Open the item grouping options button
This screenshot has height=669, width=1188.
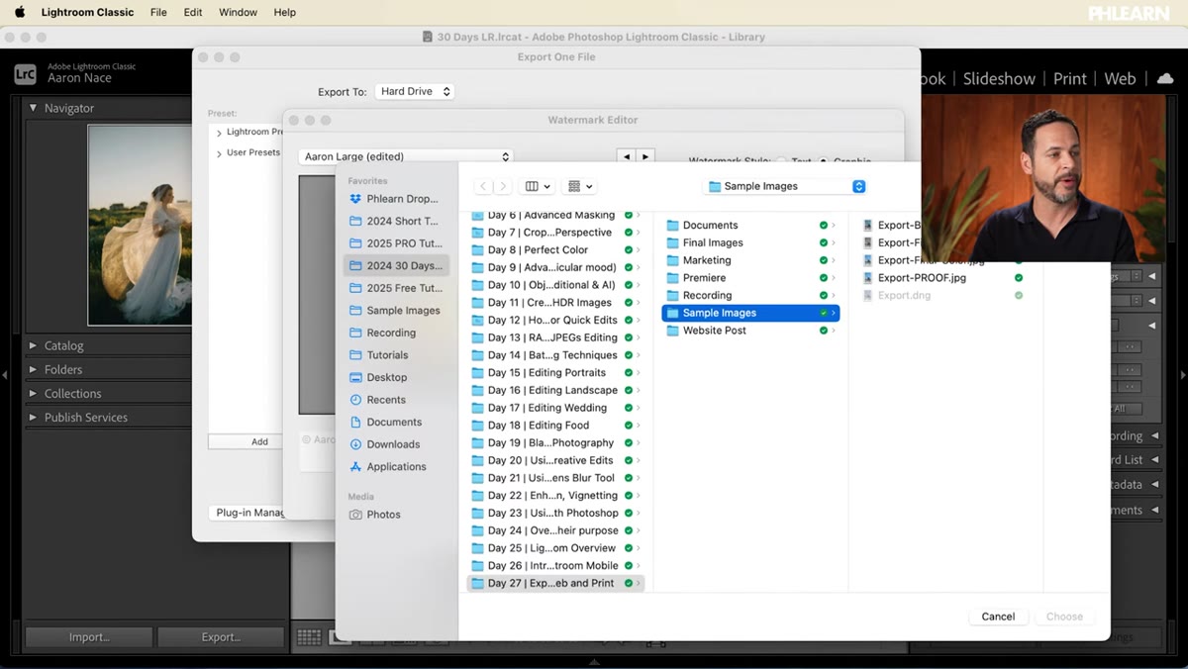coord(579,186)
